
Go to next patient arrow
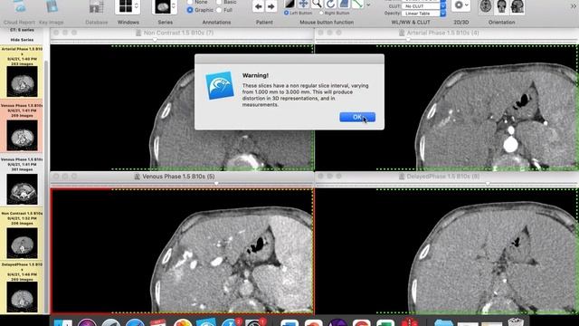coord(271,6)
